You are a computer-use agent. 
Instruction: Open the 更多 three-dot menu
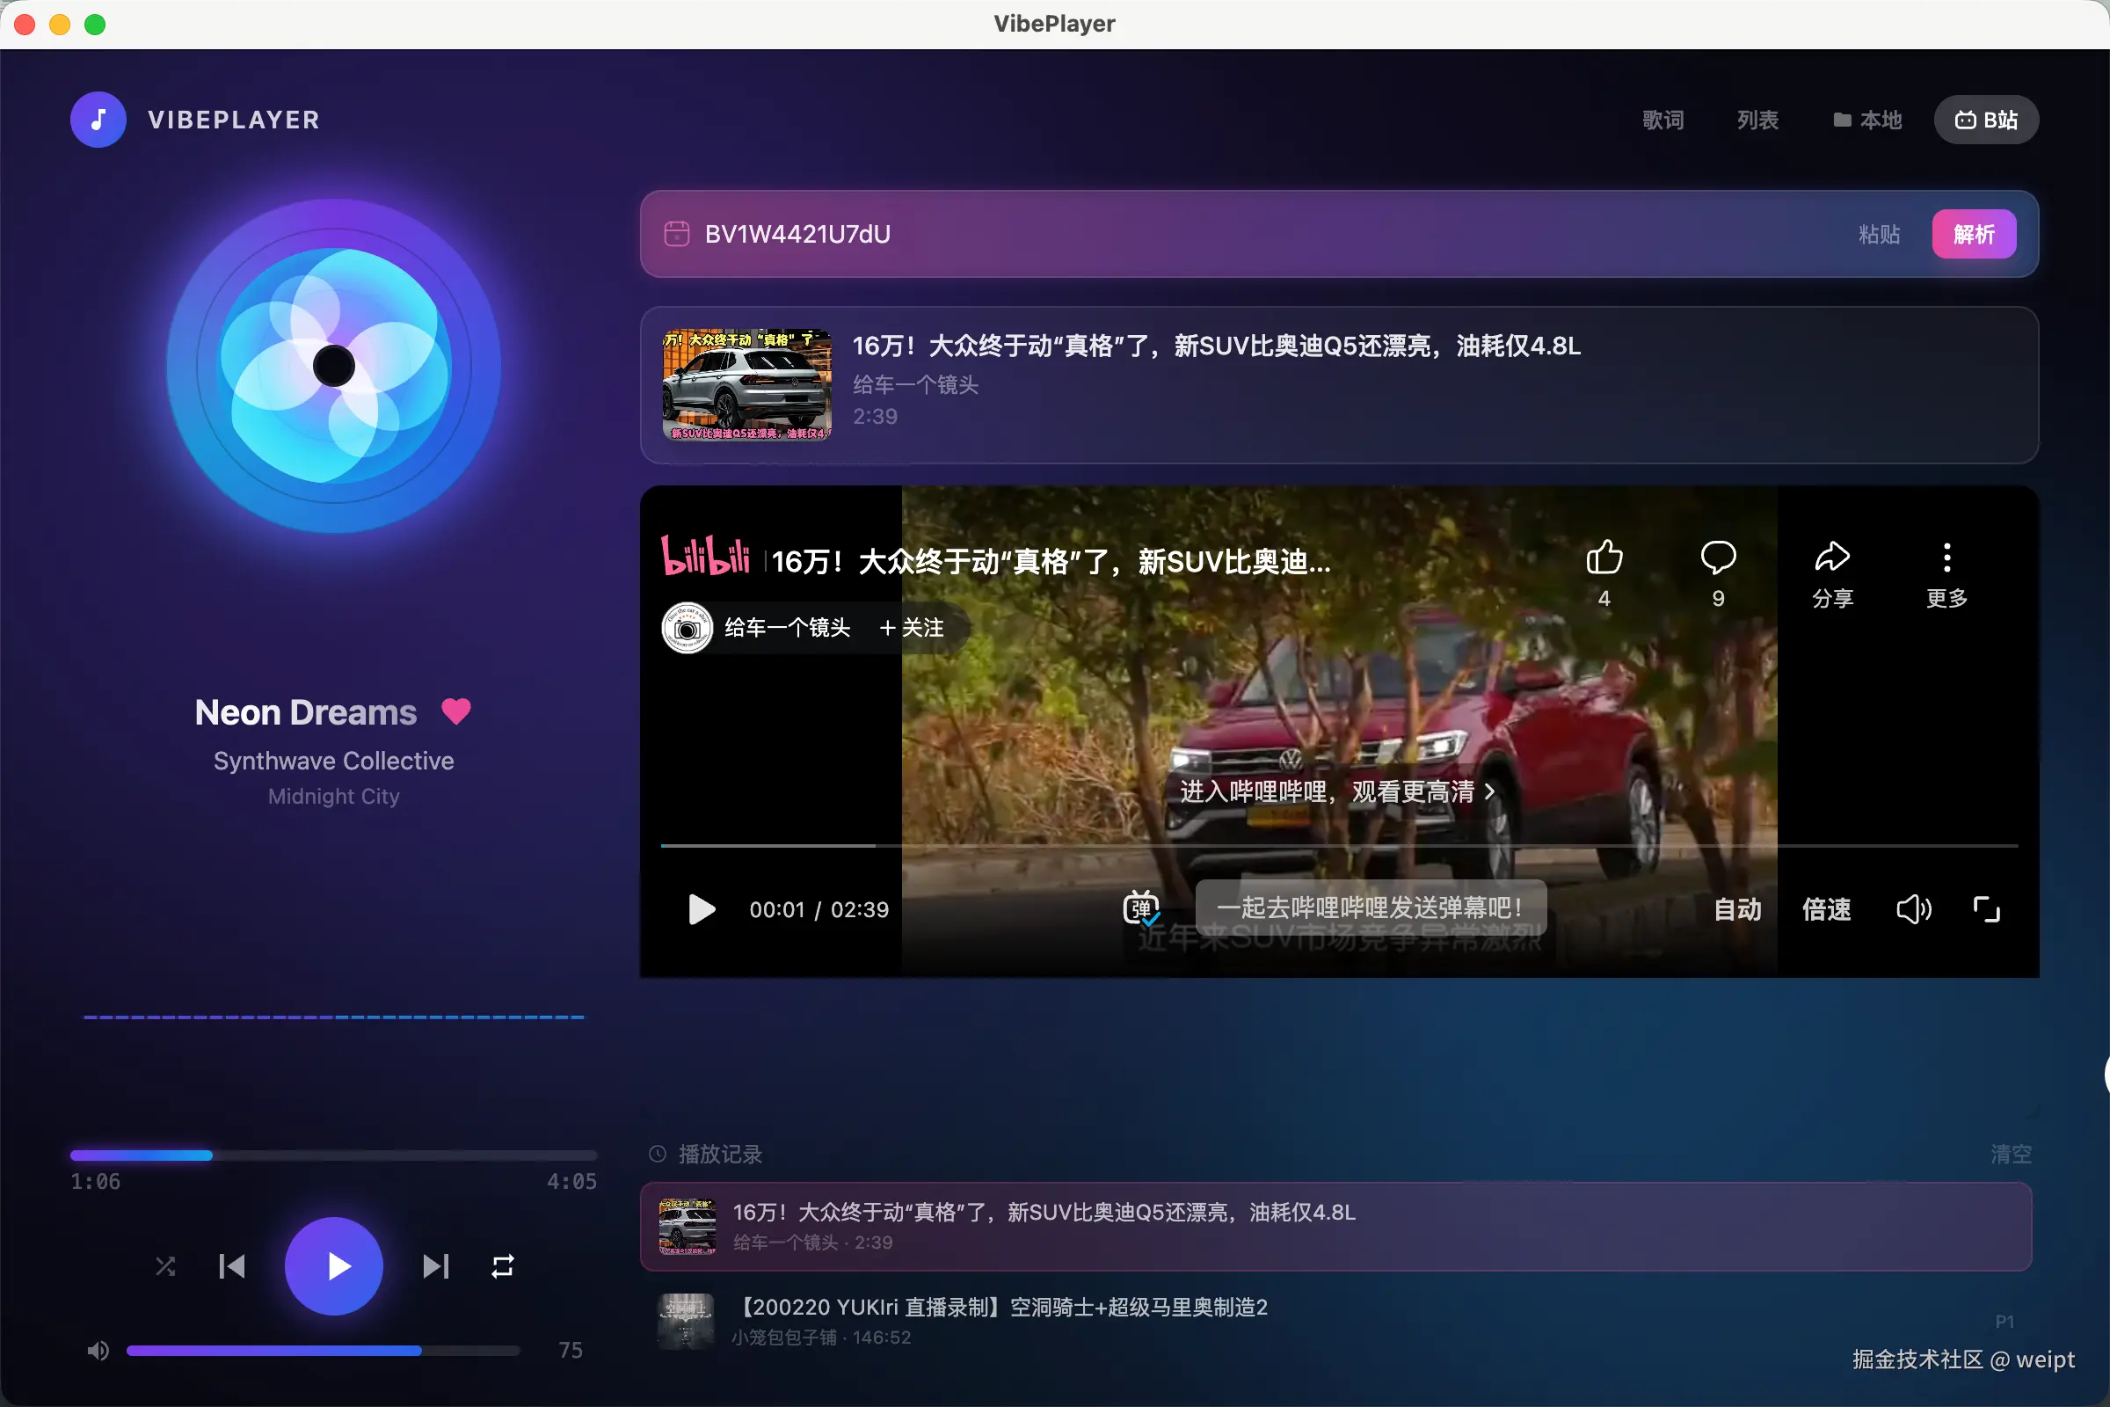1946,558
